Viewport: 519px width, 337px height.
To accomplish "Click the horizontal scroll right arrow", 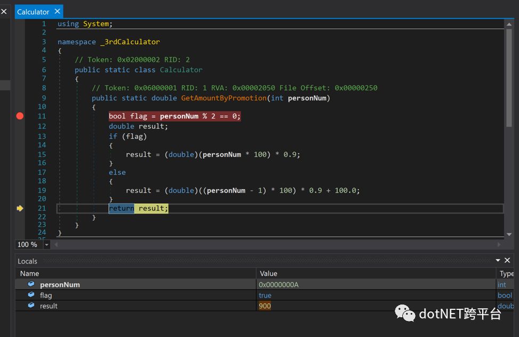I will [x=499, y=245].
